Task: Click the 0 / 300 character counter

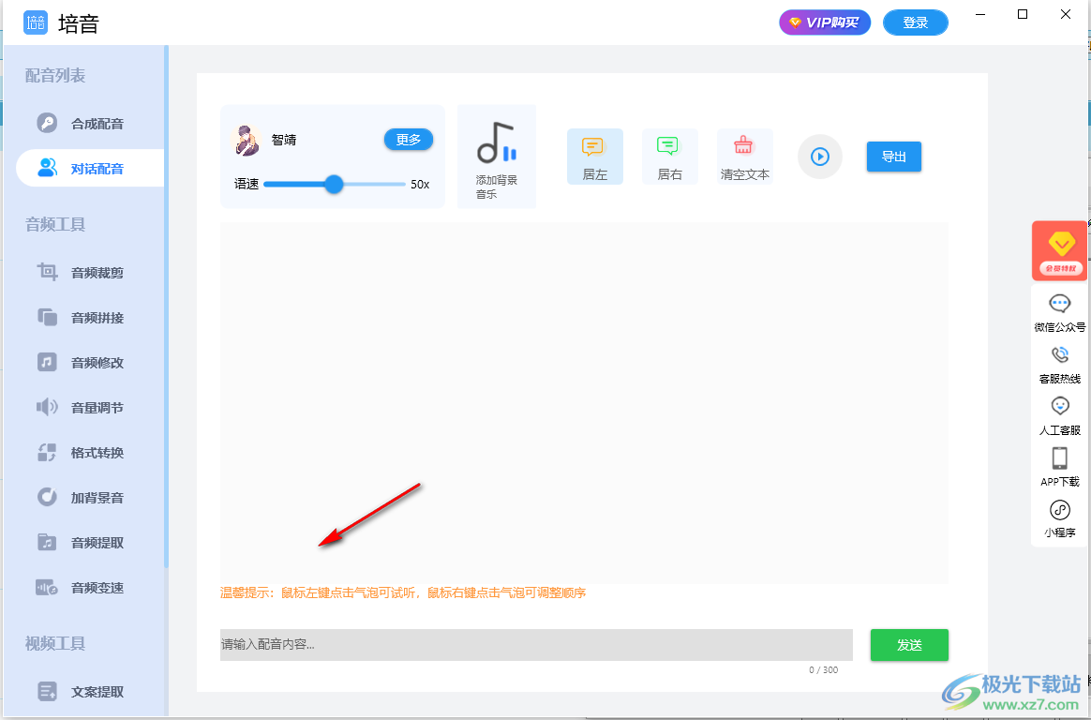Action: point(823,670)
